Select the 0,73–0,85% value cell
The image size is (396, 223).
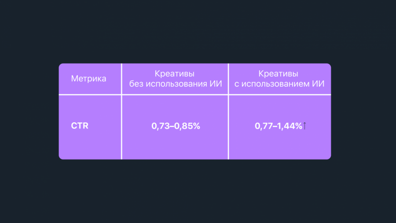[x=176, y=126]
